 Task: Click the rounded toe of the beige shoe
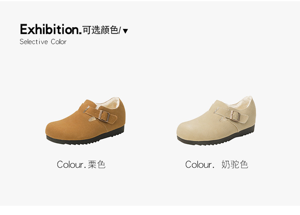(188, 130)
